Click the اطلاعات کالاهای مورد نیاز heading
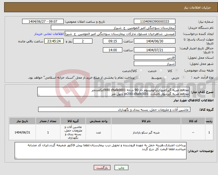 point(193,100)
